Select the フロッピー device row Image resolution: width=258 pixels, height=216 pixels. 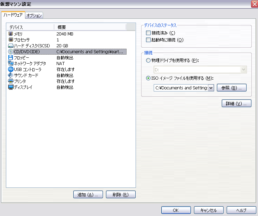[x=67, y=57]
